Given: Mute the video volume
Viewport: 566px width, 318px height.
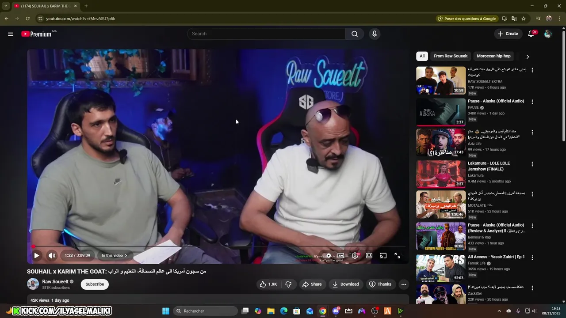Looking at the screenshot, I should (x=52, y=256).
